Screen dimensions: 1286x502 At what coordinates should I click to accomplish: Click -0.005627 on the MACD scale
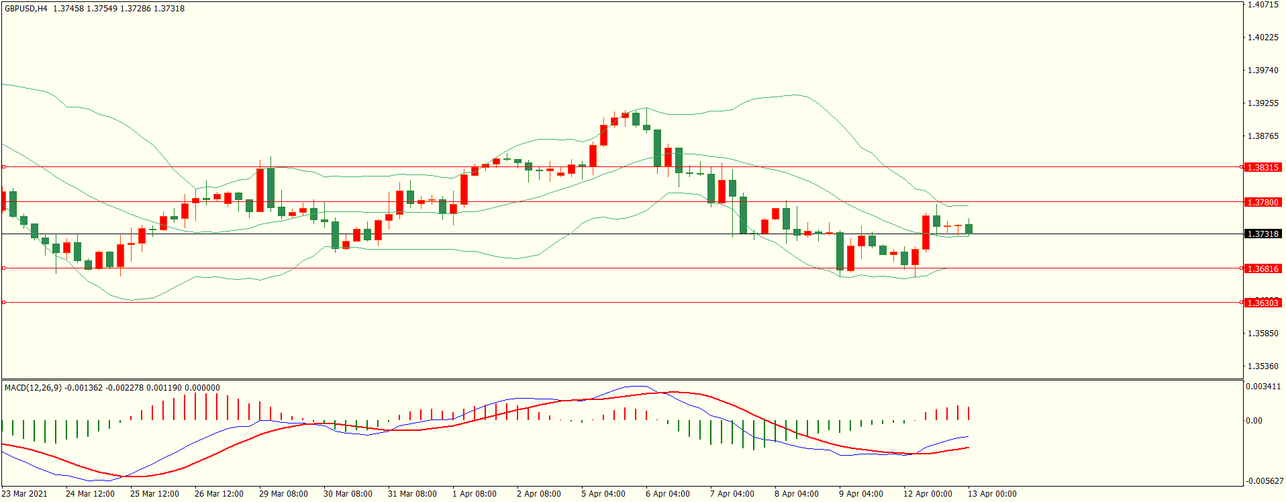[1265, 481]
